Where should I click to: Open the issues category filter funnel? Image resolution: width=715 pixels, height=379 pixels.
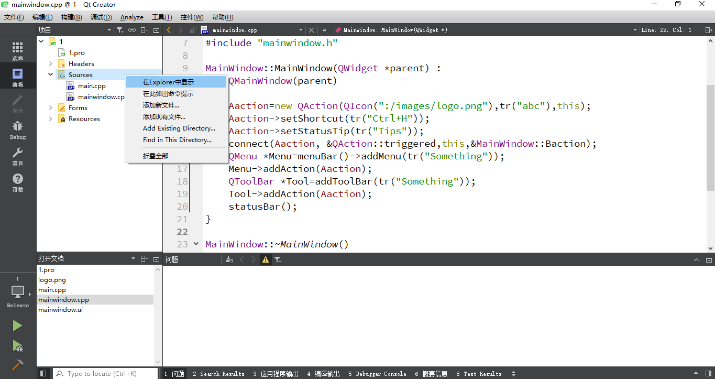pyautogui.click(x=278, y=259)
